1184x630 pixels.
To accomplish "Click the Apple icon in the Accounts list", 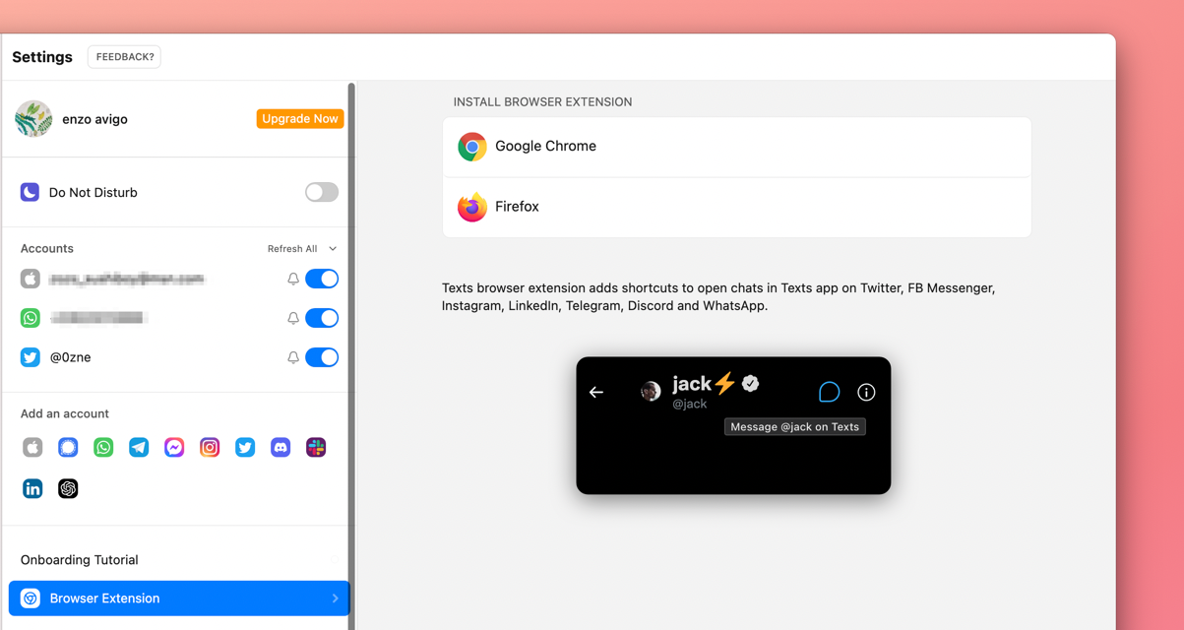I will [31, 279].
